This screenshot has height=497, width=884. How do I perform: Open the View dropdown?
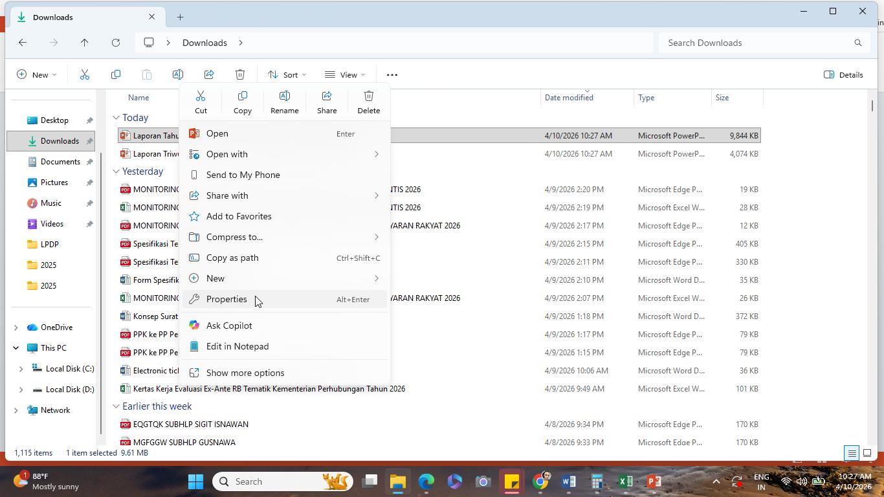click(x=346, y=74)
